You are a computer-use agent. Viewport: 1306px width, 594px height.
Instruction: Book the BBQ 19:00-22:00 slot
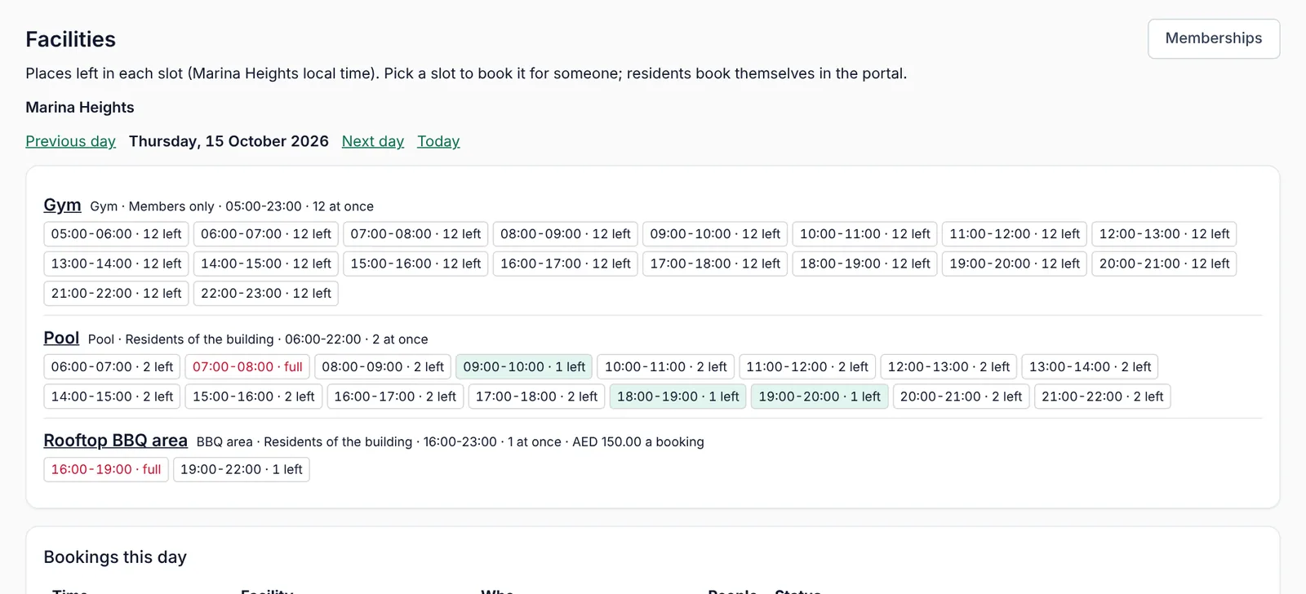click(x=242, y=470)
